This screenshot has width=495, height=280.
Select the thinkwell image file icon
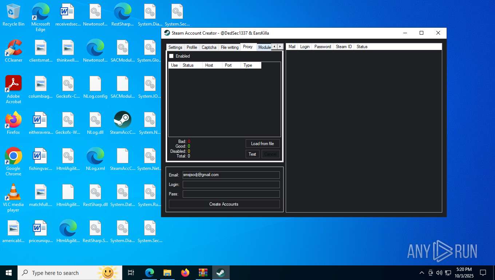(x=68, y=51)
